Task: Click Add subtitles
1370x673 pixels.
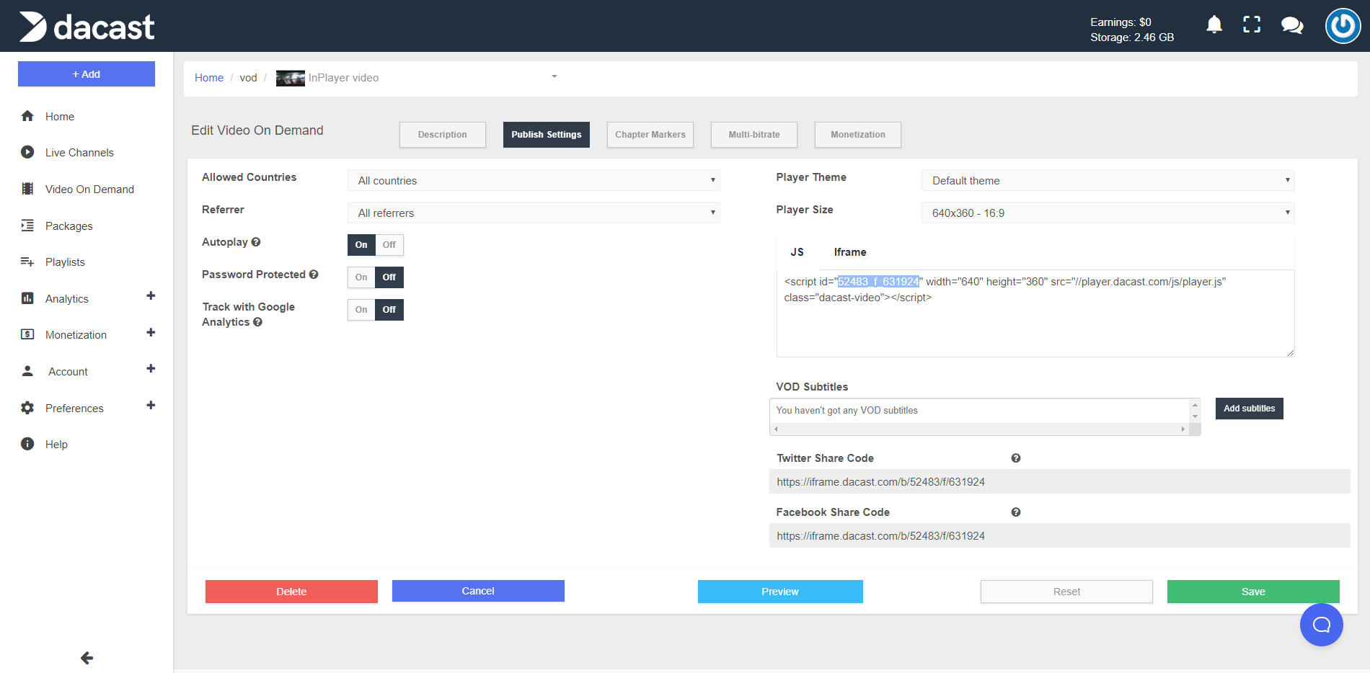Action: click(x=1249, y=408)
